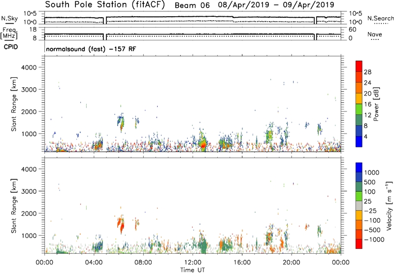Click the 'CPID' label
Image resolution: width=394 pixels, height=273 pixels.
(x=10, y=47)
